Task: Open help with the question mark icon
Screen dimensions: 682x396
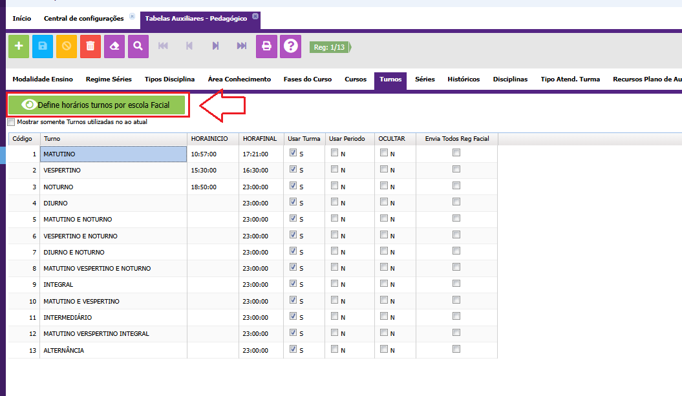Action: (291, 46)
